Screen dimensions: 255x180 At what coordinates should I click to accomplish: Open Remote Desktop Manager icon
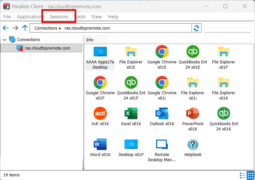[x=162, y=145]
